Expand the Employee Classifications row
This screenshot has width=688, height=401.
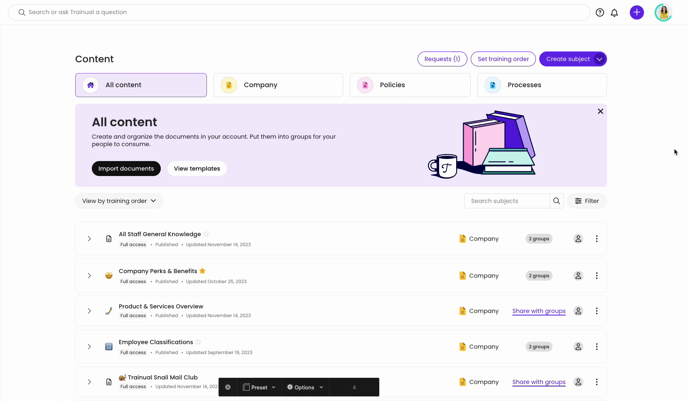[89, 347]
